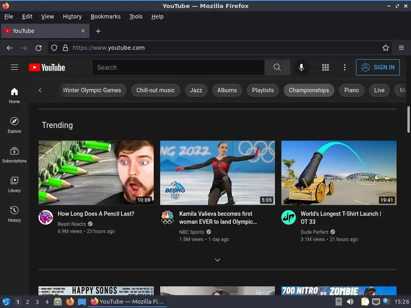Image resolution: width=411 pixels, height=308 pixels.
Task: Open Subscriptions in sidebar
Action: 14,155
